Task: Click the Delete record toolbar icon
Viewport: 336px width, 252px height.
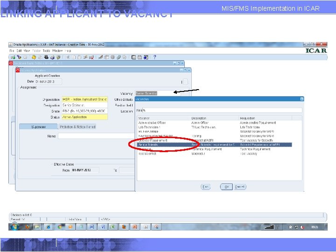Action: pyautogui.click(x=91, y=57)
